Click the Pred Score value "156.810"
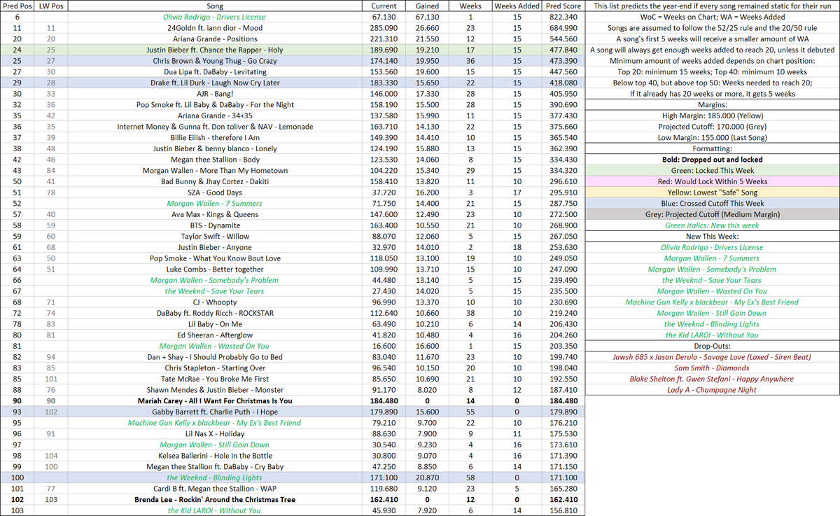Screen dimensions: 840x516 [x=564, y=510]
